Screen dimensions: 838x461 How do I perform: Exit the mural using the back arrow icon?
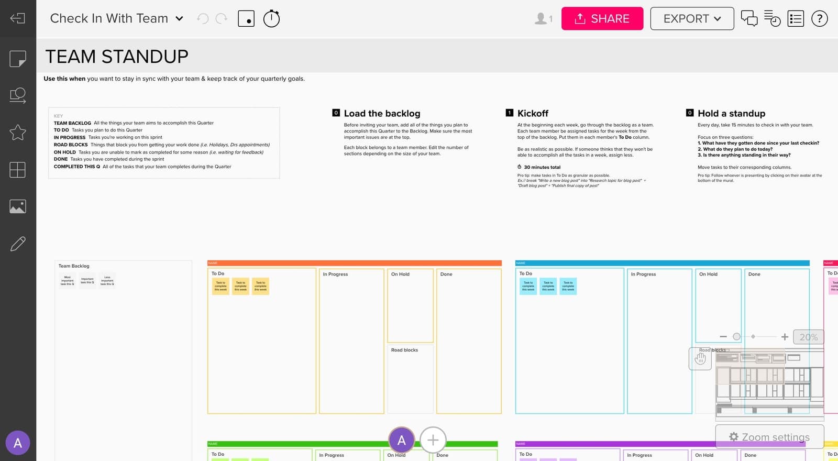pos(18,18)
